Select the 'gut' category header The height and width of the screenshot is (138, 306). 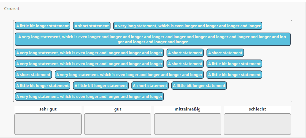[x=118, y=109]
